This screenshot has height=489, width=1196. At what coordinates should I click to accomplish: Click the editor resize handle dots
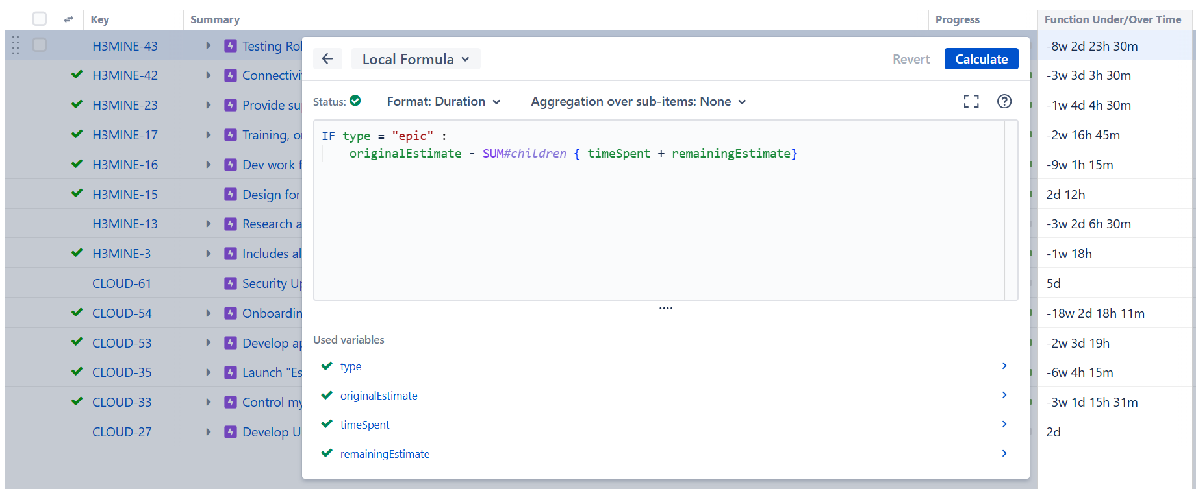[665, 308]
